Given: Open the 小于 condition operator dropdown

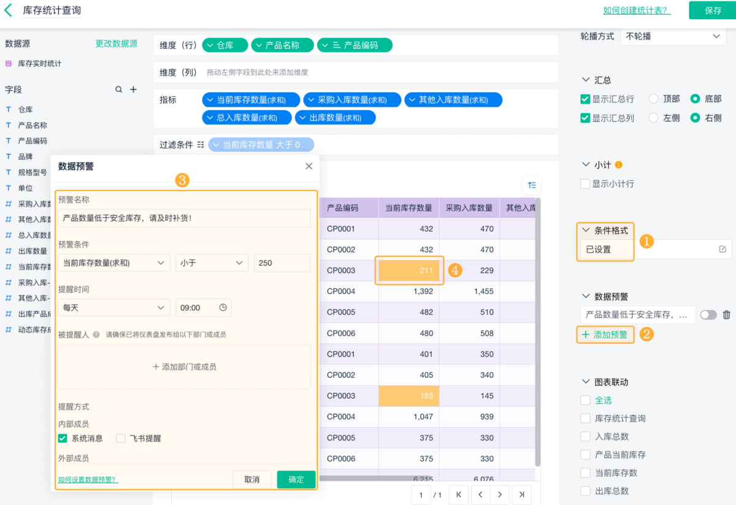Looking at the screenshot, I should pos(212,263).
